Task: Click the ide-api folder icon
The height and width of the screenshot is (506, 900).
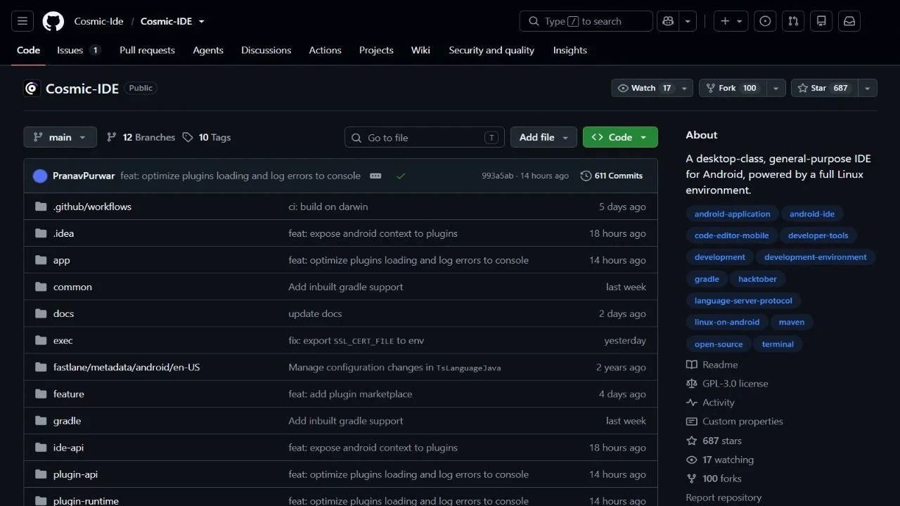Action: click(x=41, y=448)
